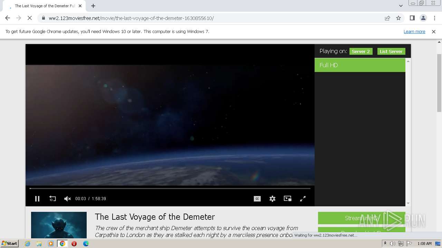Enter fullscreen video mode
This screenshot has width=442, height=248.
pyautogui.click(x=303, y=199)
